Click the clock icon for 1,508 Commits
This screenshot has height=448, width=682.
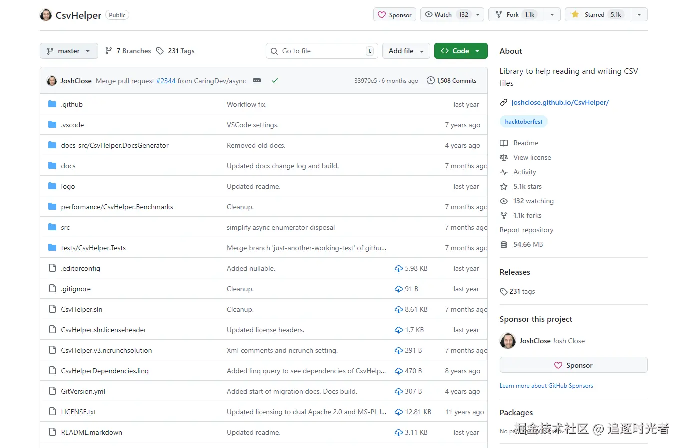point(430,81)
